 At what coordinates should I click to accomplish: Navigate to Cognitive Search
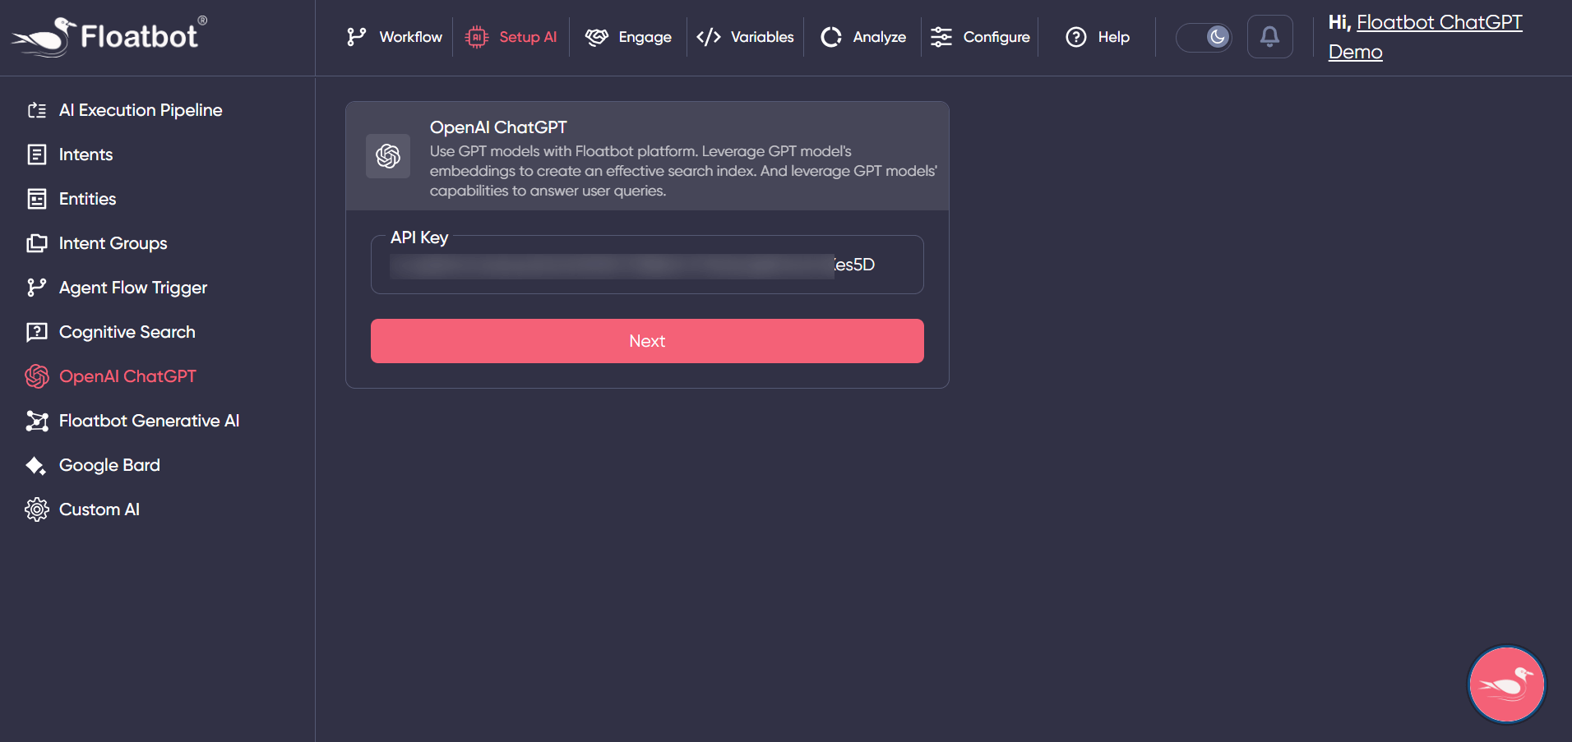pos(127,332)
